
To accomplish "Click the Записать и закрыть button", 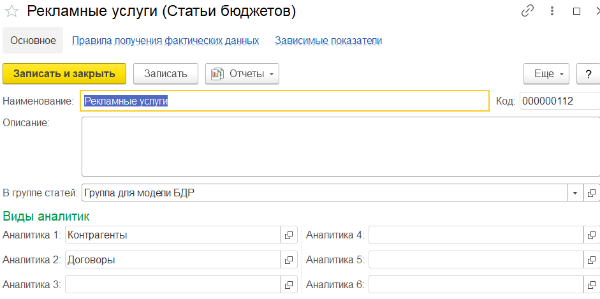I will 64,74.
